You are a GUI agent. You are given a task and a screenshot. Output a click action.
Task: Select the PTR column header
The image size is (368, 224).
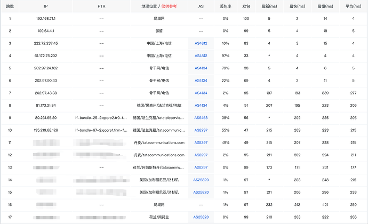click(101, 6)
